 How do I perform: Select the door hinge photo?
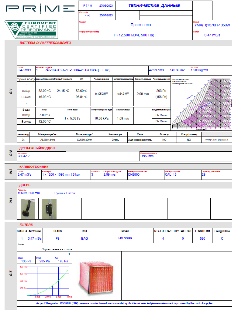(49, 209)
